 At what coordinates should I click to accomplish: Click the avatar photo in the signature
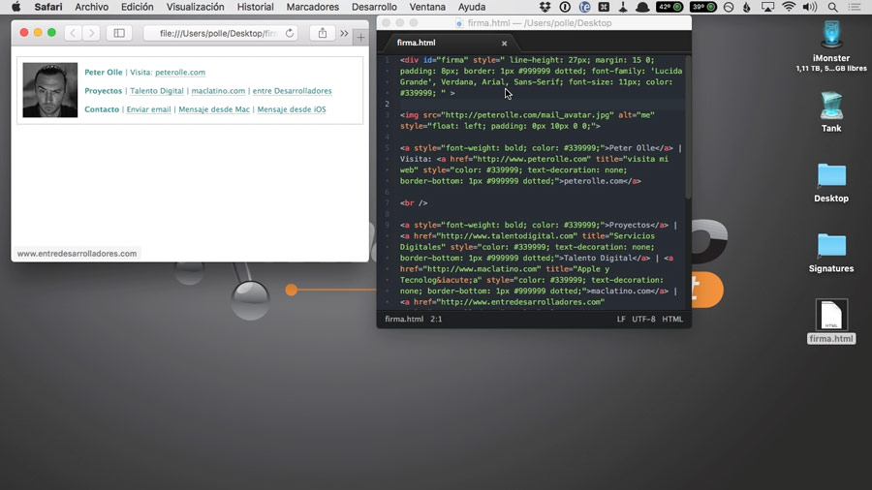(50, 90)
